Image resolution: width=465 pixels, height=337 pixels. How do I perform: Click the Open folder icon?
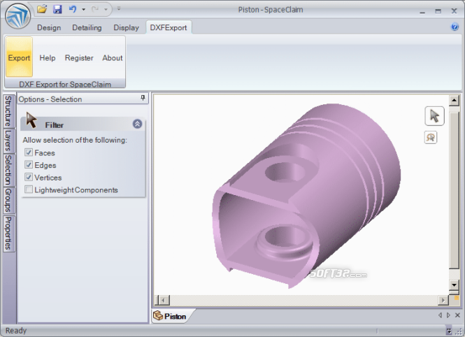[x=42, y=9]
